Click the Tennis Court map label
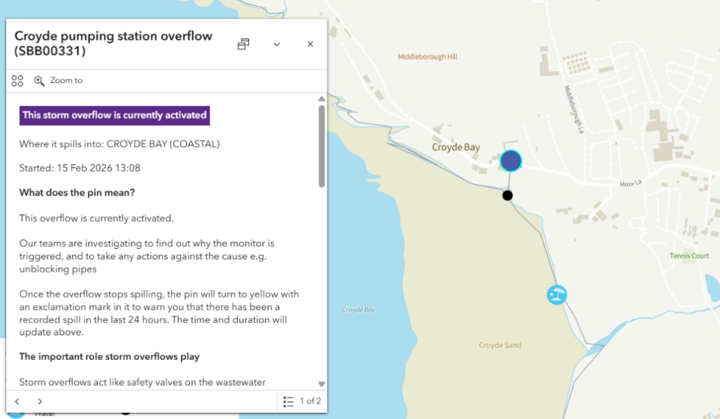 point(689,256)
